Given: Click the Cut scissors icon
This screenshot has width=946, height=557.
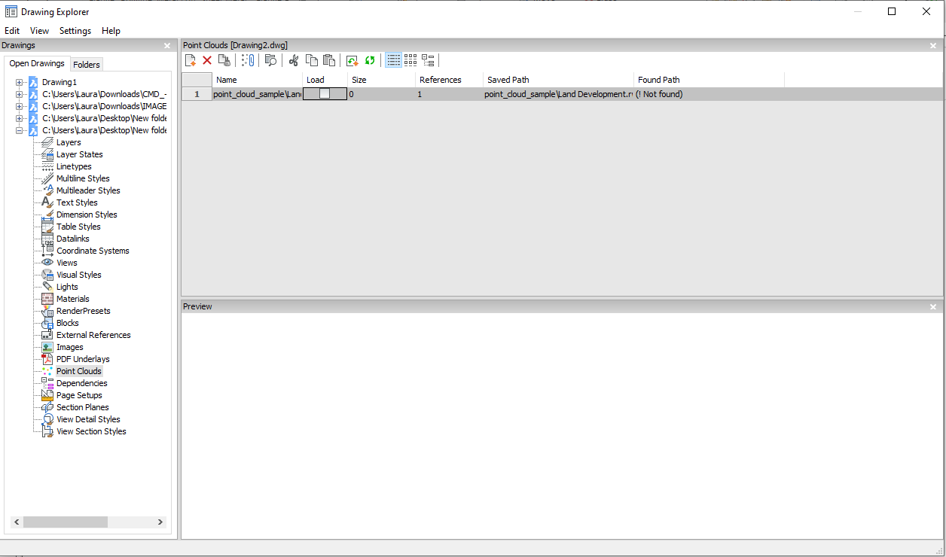Looking at the screenshot, I should point(294,60).
